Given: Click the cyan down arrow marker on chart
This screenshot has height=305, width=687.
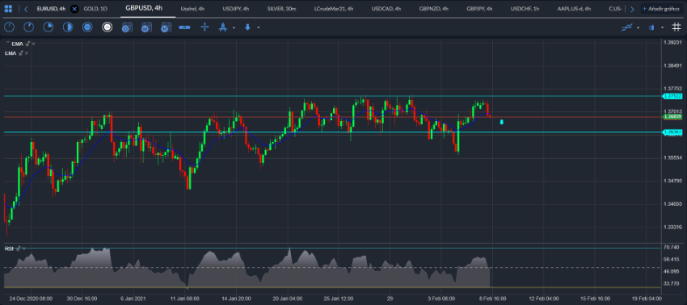Looking at the screenshot, I should click(x=502, y=122).
